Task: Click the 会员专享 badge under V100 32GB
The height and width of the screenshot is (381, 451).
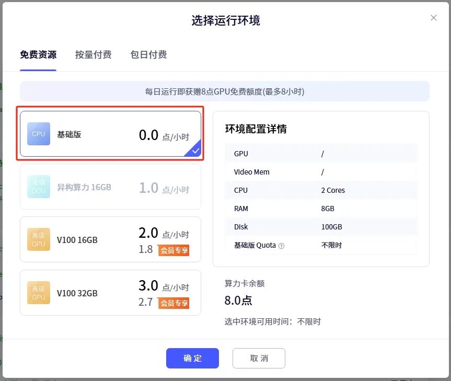Action: 174,303
